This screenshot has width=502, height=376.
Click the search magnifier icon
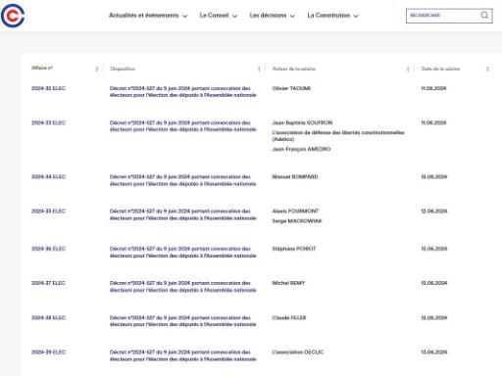tap(484, 15)
